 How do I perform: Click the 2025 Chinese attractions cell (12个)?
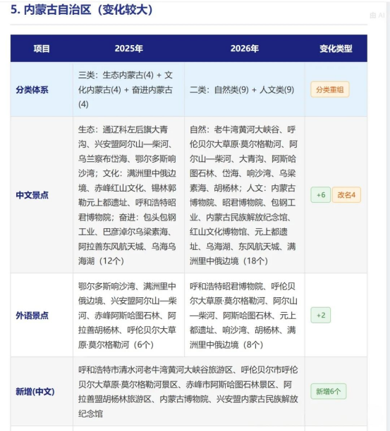(127, 195)
